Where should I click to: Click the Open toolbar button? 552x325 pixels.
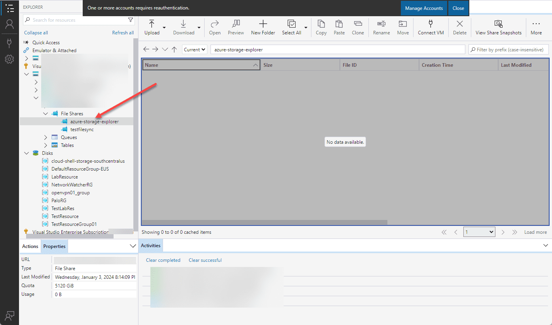pos(215,28)
